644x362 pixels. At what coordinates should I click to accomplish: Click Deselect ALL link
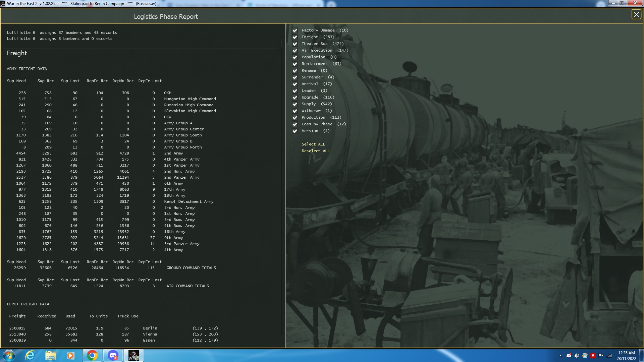tap(315, 151)
